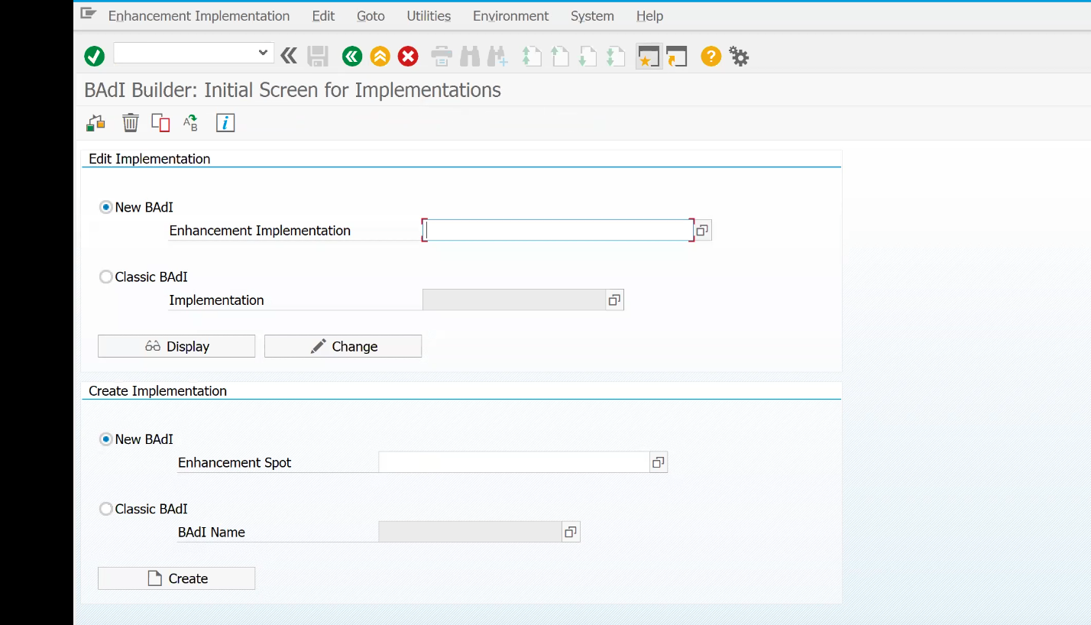The image size is (1091, 625).
Task: Collapse command field with double chevron icon
Action: point(289,56)
